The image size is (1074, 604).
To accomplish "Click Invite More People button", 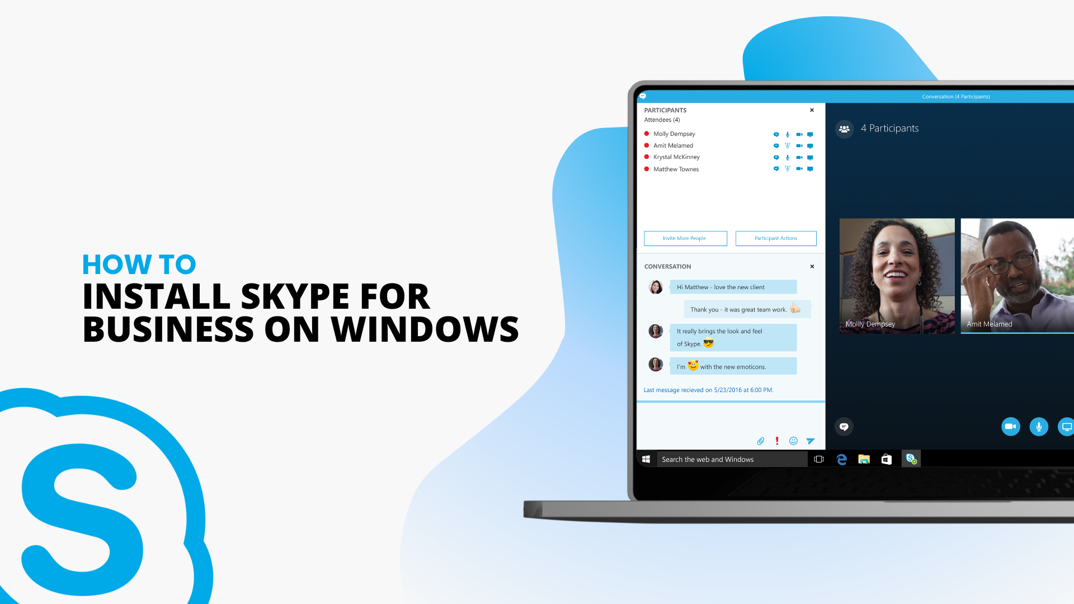I will tap(684, 238).
